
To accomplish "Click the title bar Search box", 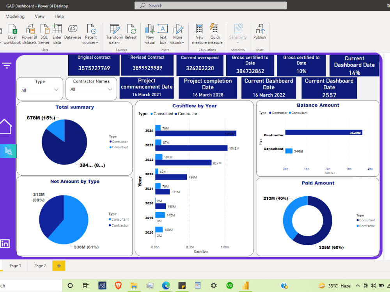I will point(211,5).
